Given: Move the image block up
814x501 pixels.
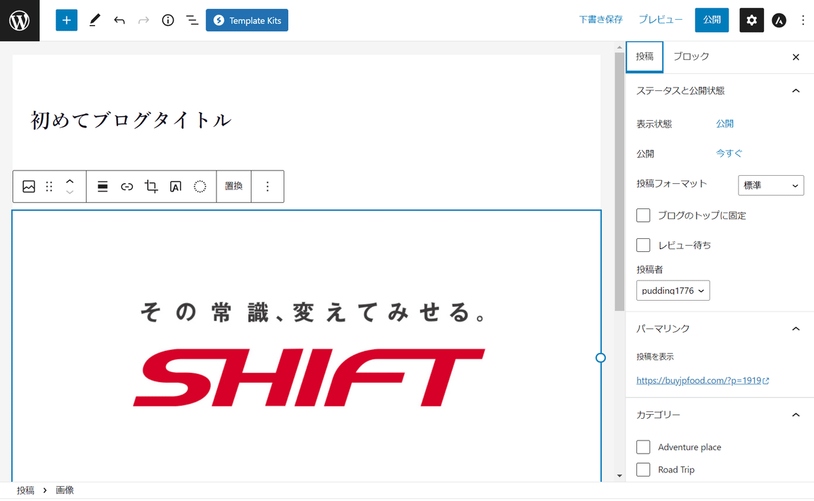Looking at the screenshot, I should 69,181.
